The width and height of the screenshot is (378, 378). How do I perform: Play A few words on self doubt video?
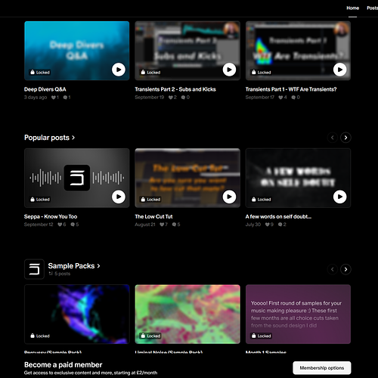[x=340, y=197]
